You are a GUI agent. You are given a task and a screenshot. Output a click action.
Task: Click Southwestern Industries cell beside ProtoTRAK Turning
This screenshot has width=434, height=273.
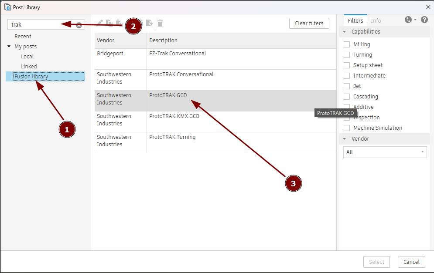point(120,142)
